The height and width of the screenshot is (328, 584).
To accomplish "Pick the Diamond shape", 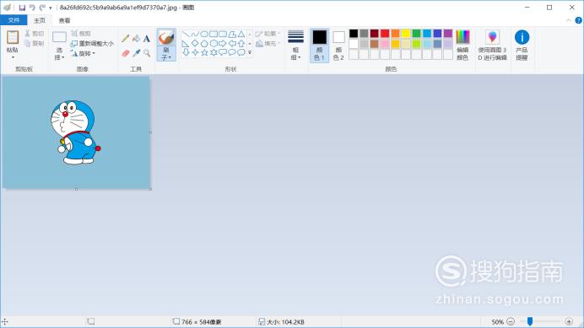I will (x=195, y=44).
